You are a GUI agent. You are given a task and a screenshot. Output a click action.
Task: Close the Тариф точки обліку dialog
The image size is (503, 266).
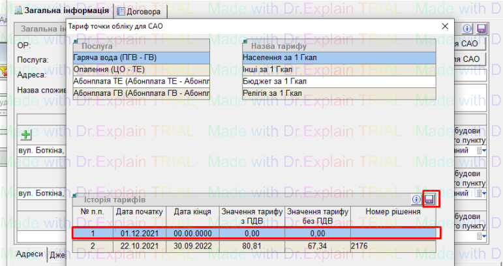tap(444, 27)
